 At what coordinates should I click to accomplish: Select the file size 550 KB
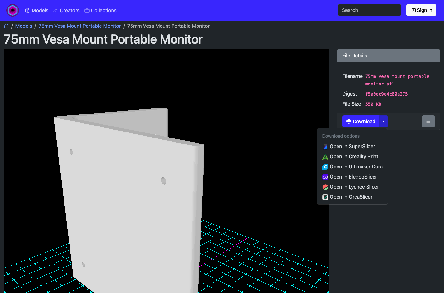point(373,104)
